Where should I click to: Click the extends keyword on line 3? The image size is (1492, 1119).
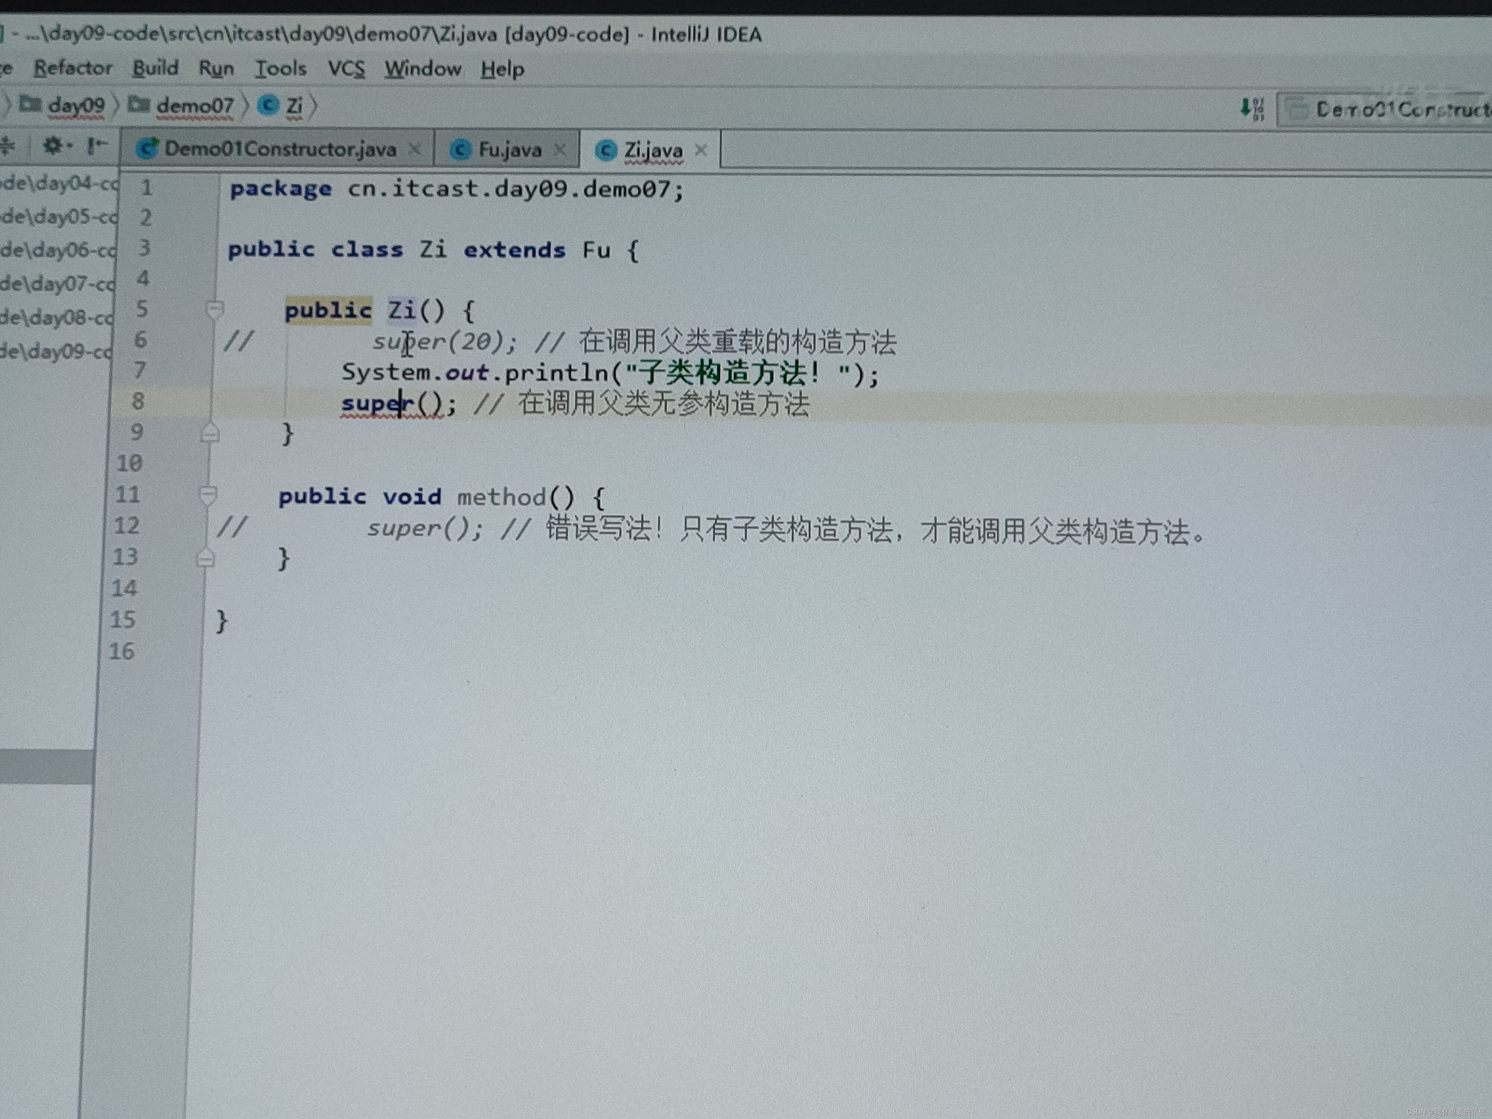click(515, 250)
